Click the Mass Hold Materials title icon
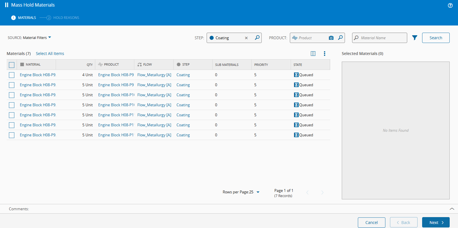 (x=7, y=5)
